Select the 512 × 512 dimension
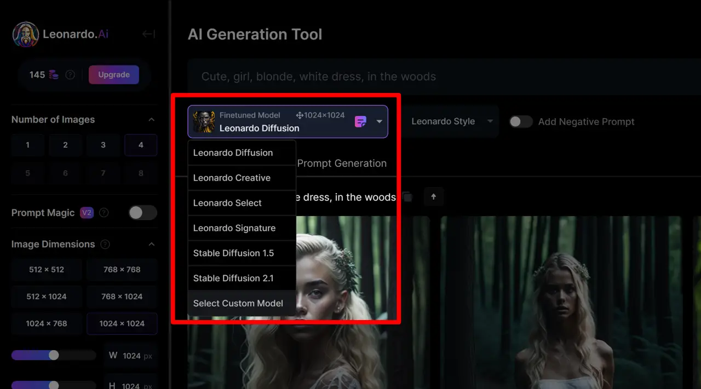This screenshot has height=389, width=701. (x=47, y=270)
